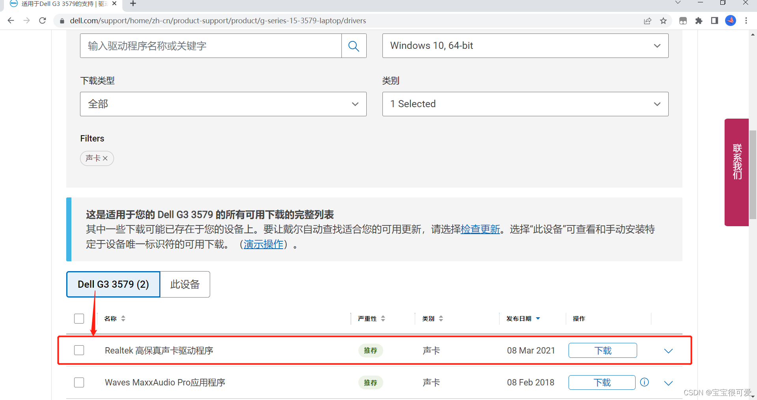Click the 08 Feb 2018 date cell
This screenshot has width=757, height=400.
(531, 382)
